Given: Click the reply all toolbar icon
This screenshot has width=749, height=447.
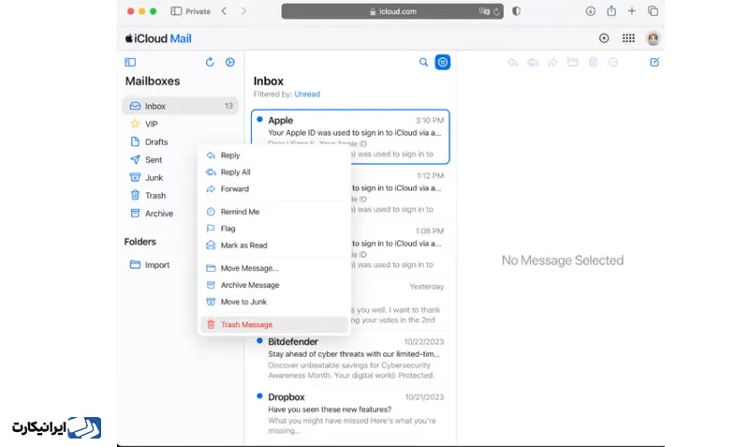Looking at the screenshot, I should [x=533, y=62].
